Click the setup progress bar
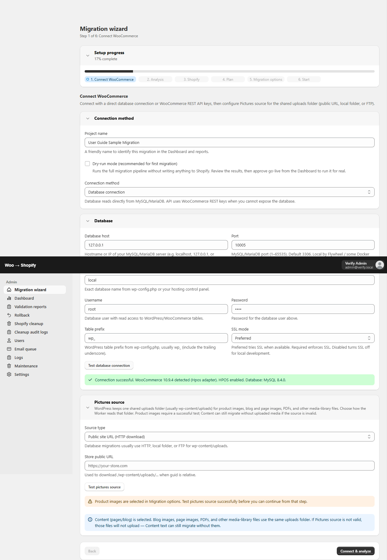The width and height of the screenshot is (387, 560). [229, 71]
